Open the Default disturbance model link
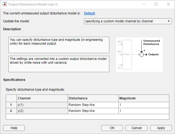 point(89,13)
